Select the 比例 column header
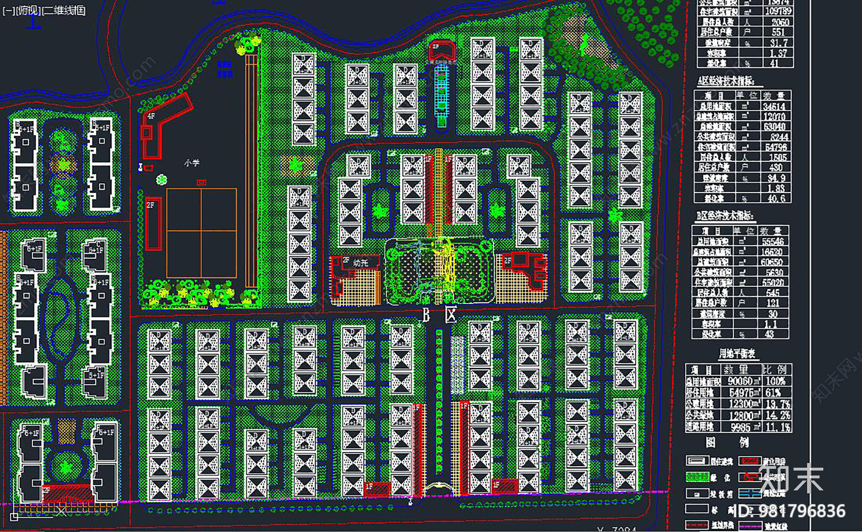The width and height of the screenshot is (862, 532). pos(774,370)
